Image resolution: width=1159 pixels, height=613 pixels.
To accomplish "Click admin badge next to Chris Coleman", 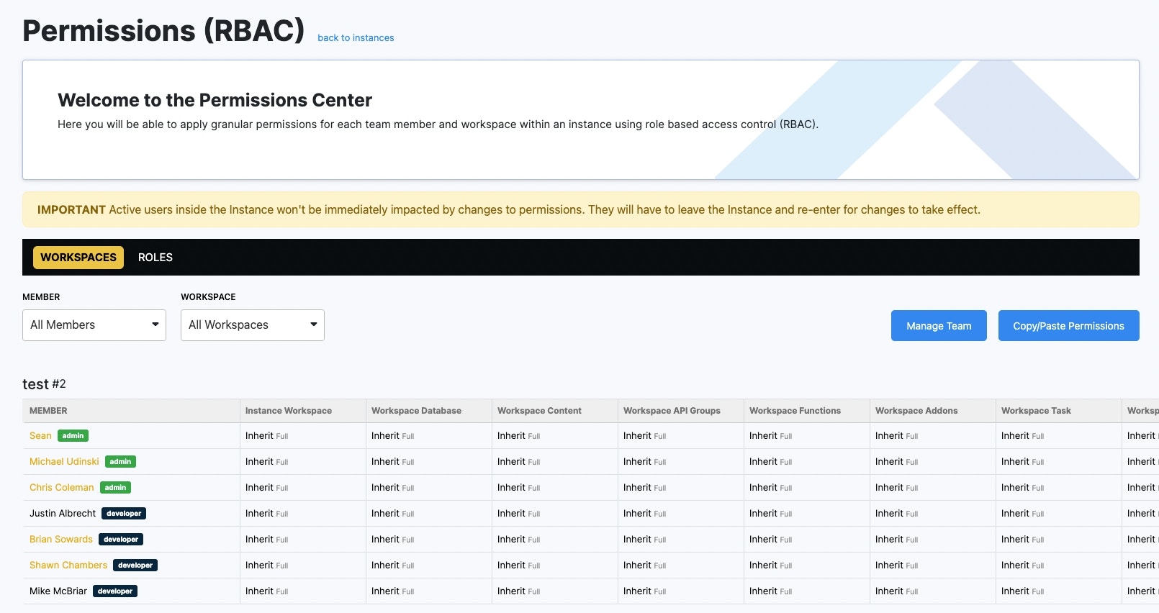I will point(115,488).
